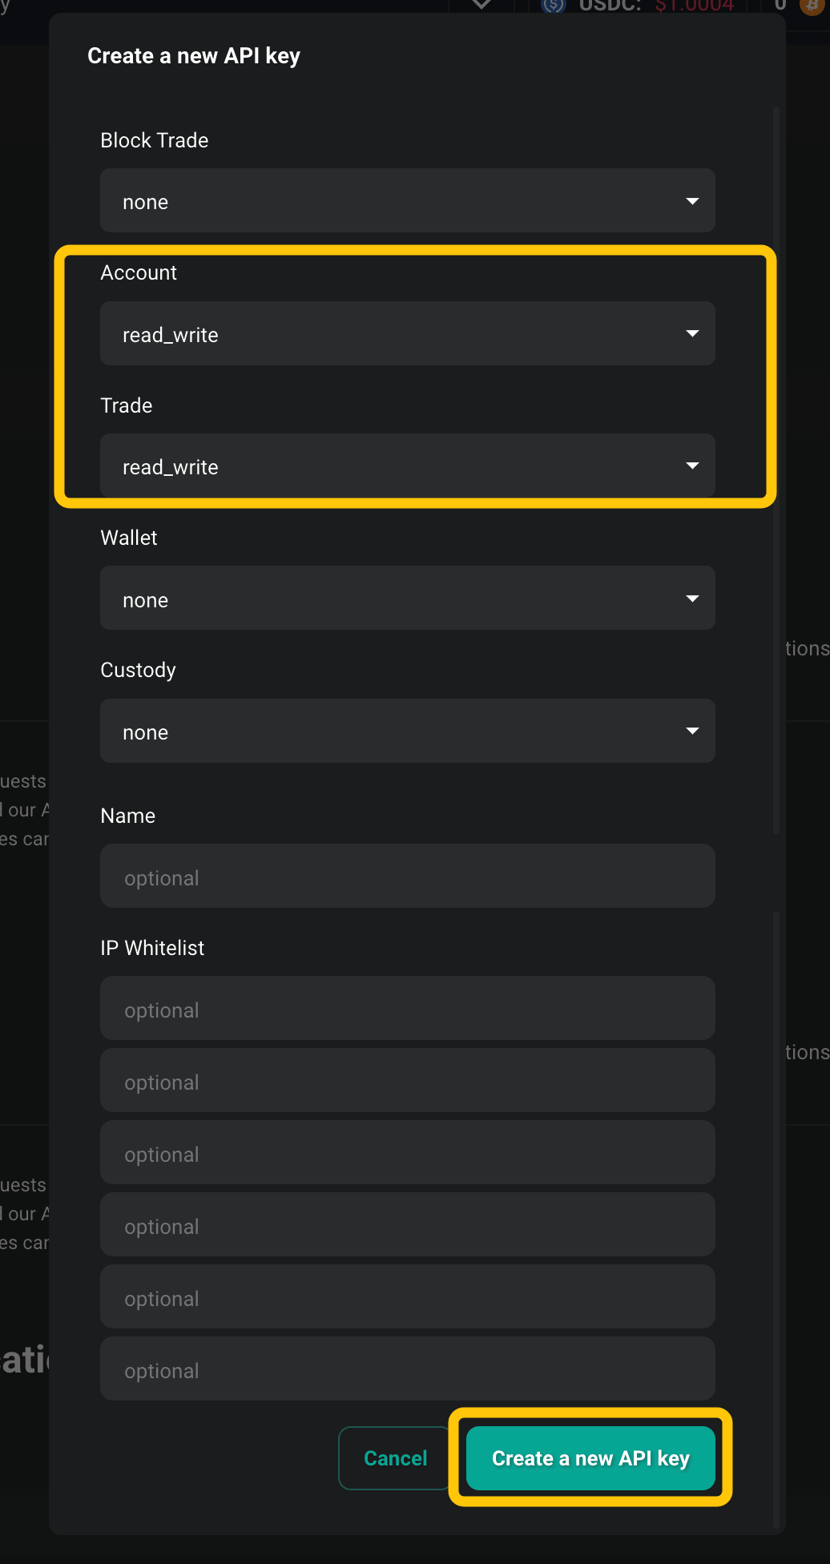Open the Wallet permission dropdown
The image size is (830, 1564).
click(407, 599)
